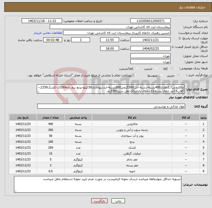Viewport: 212px width, 208px height.
Task: Select the عرقیات گیاهی item cell
Action: 132,153
